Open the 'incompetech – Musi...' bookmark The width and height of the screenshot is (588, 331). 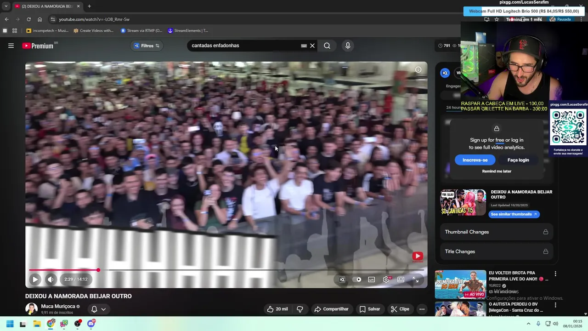pos(47,31)
